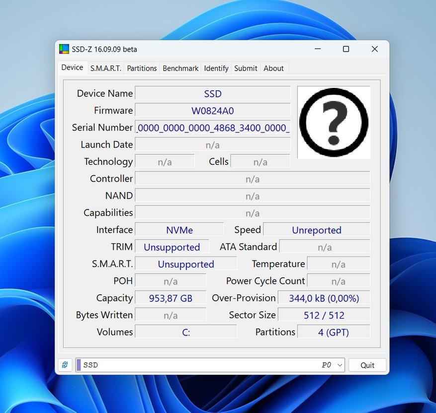The height and width of the screenshot is (413, 436).
Task: Maximize the SSD-Z window
Action: tap(346, 49)
